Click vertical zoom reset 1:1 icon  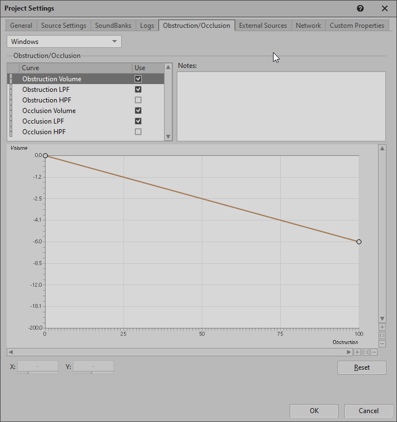coord(382,336)
